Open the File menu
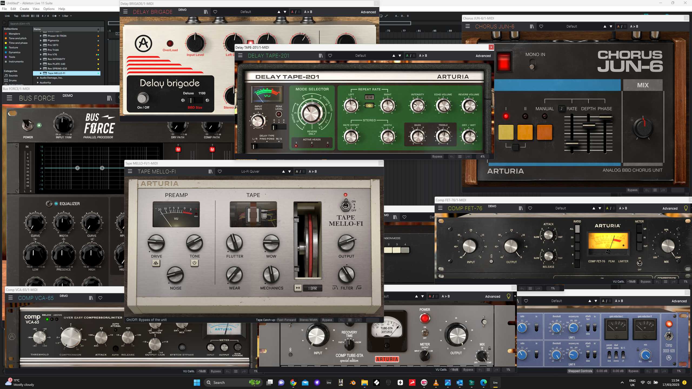The image size is (692, 389). pyautogui.click(x=4, y=9)
